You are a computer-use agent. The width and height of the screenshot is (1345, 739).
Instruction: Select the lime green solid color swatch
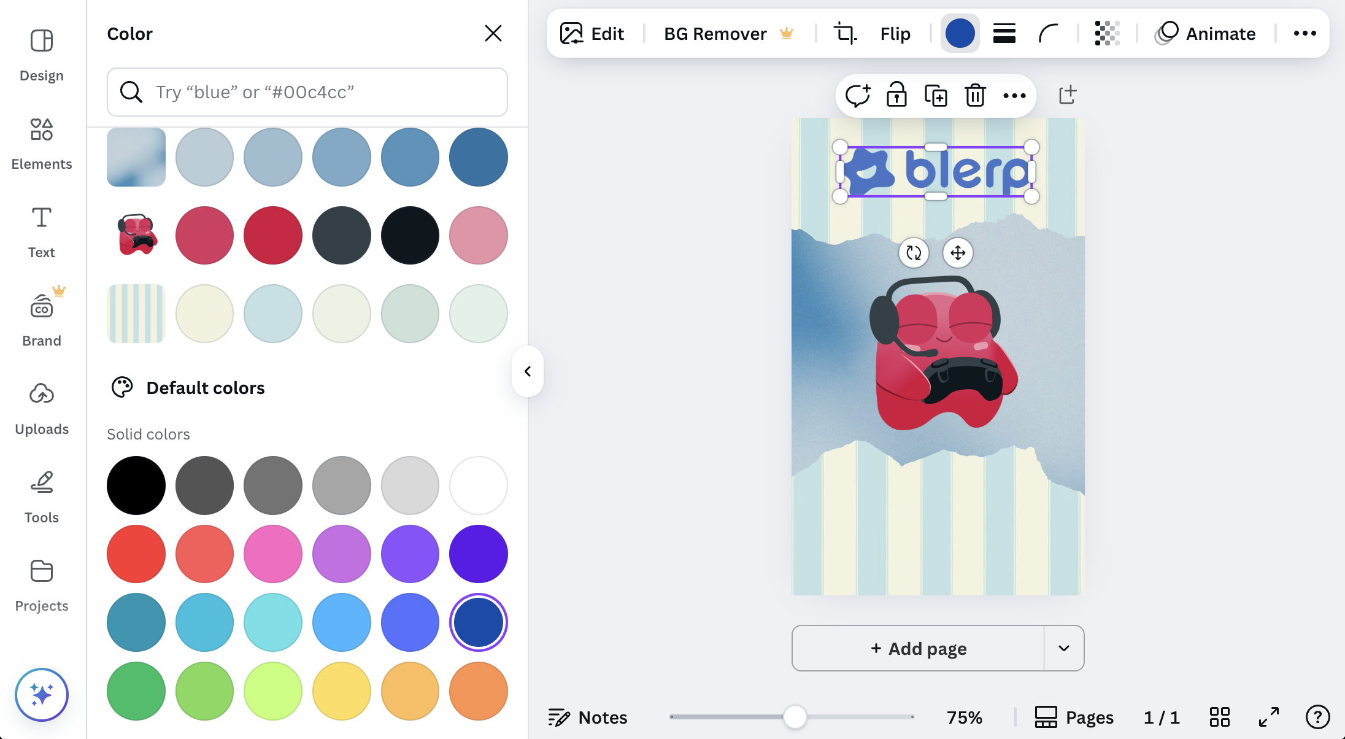coord(273,691)
